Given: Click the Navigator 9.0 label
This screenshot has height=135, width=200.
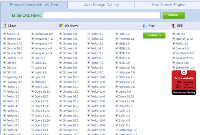Looking at the screenshot, I should [127, 67].
